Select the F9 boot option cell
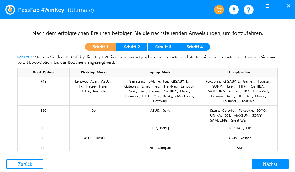295x172 pixels. [x=43, y=128]
